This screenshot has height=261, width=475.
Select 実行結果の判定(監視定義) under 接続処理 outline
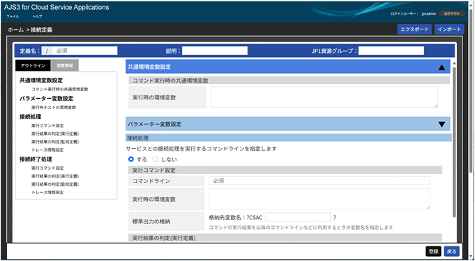55,142
